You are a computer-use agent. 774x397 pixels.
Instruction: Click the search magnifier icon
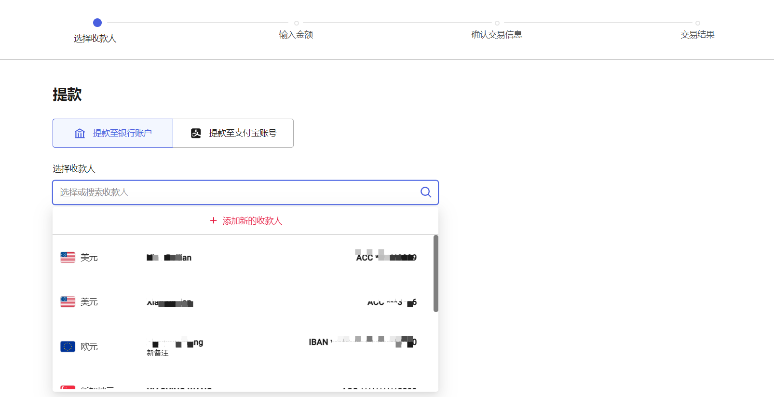(x=425, y=192)
